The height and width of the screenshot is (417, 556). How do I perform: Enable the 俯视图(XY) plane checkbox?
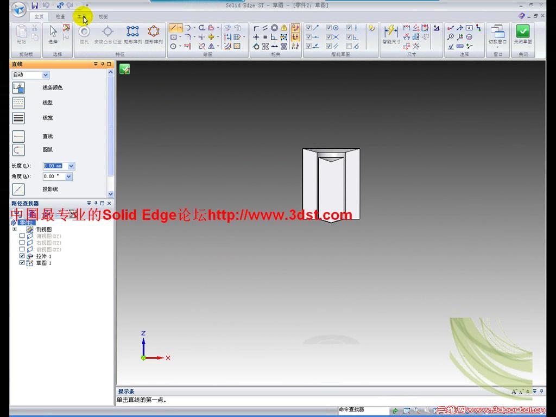coord(22,236)
